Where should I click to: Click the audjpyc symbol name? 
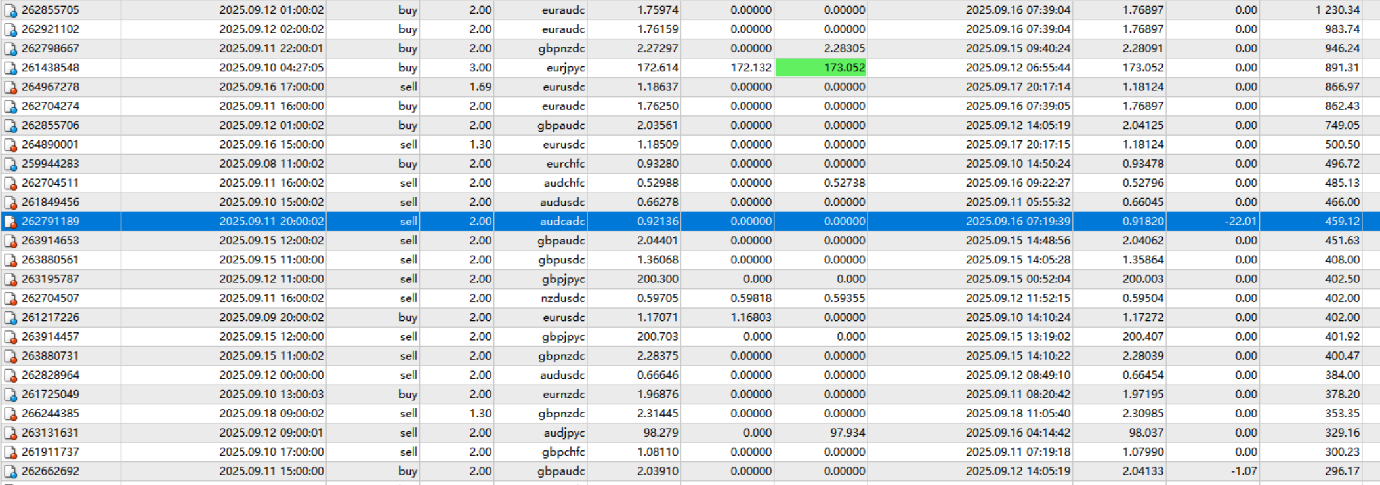[564, 433]
